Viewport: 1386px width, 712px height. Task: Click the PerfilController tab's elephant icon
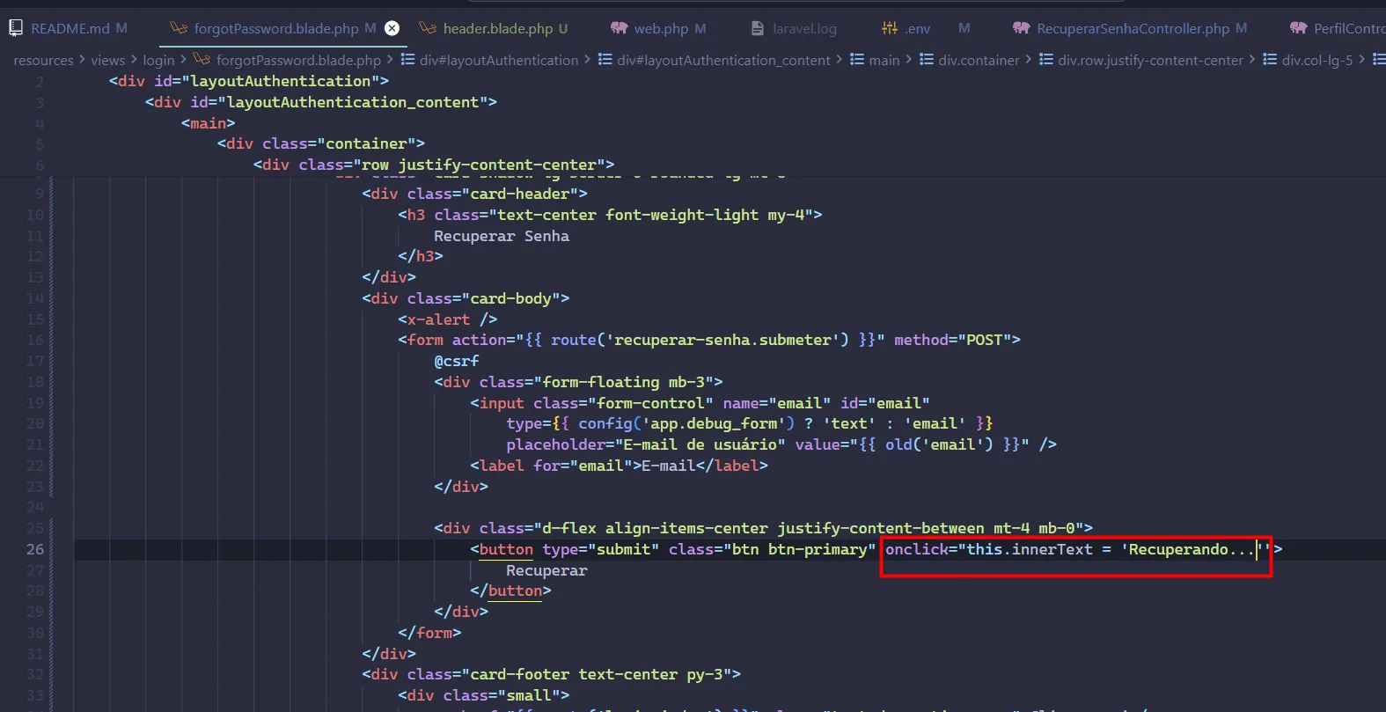(1298, 28)
